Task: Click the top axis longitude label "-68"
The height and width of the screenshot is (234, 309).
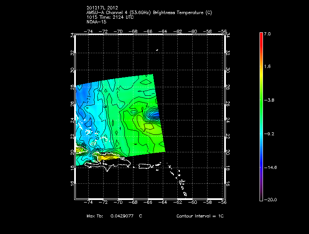Action: 133,31
